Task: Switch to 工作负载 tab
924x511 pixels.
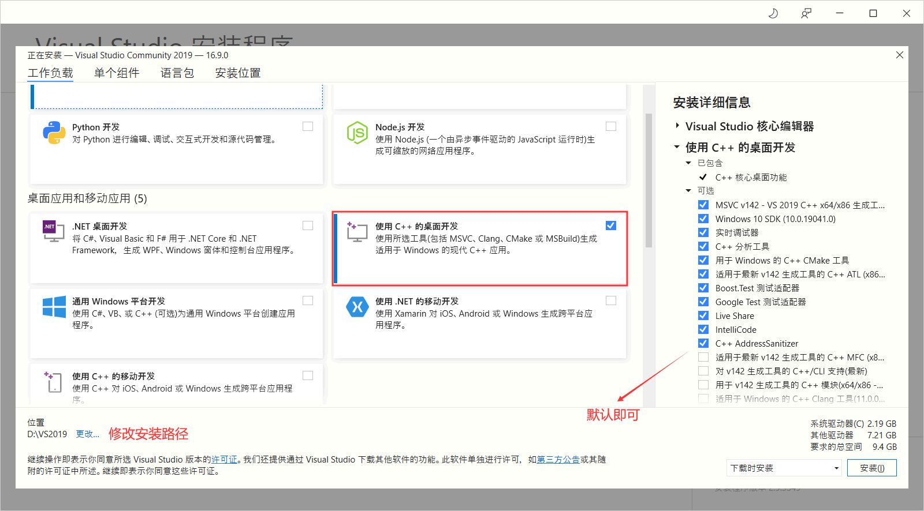Action: tap(50, 73)
